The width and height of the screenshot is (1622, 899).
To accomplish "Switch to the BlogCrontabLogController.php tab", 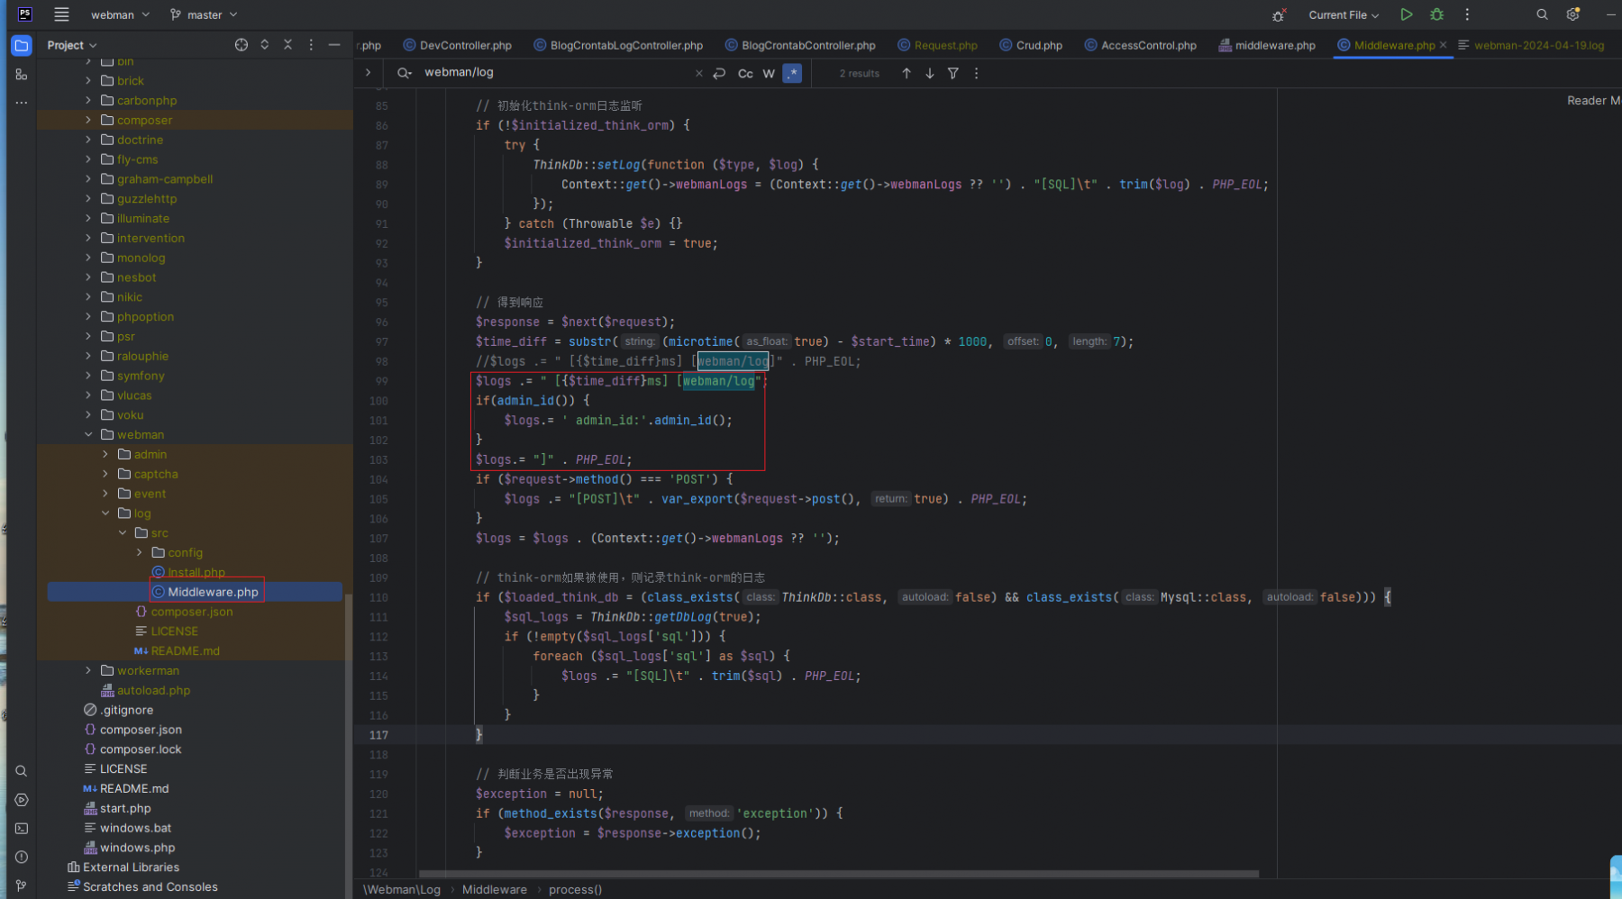I will tap(618, 45).
